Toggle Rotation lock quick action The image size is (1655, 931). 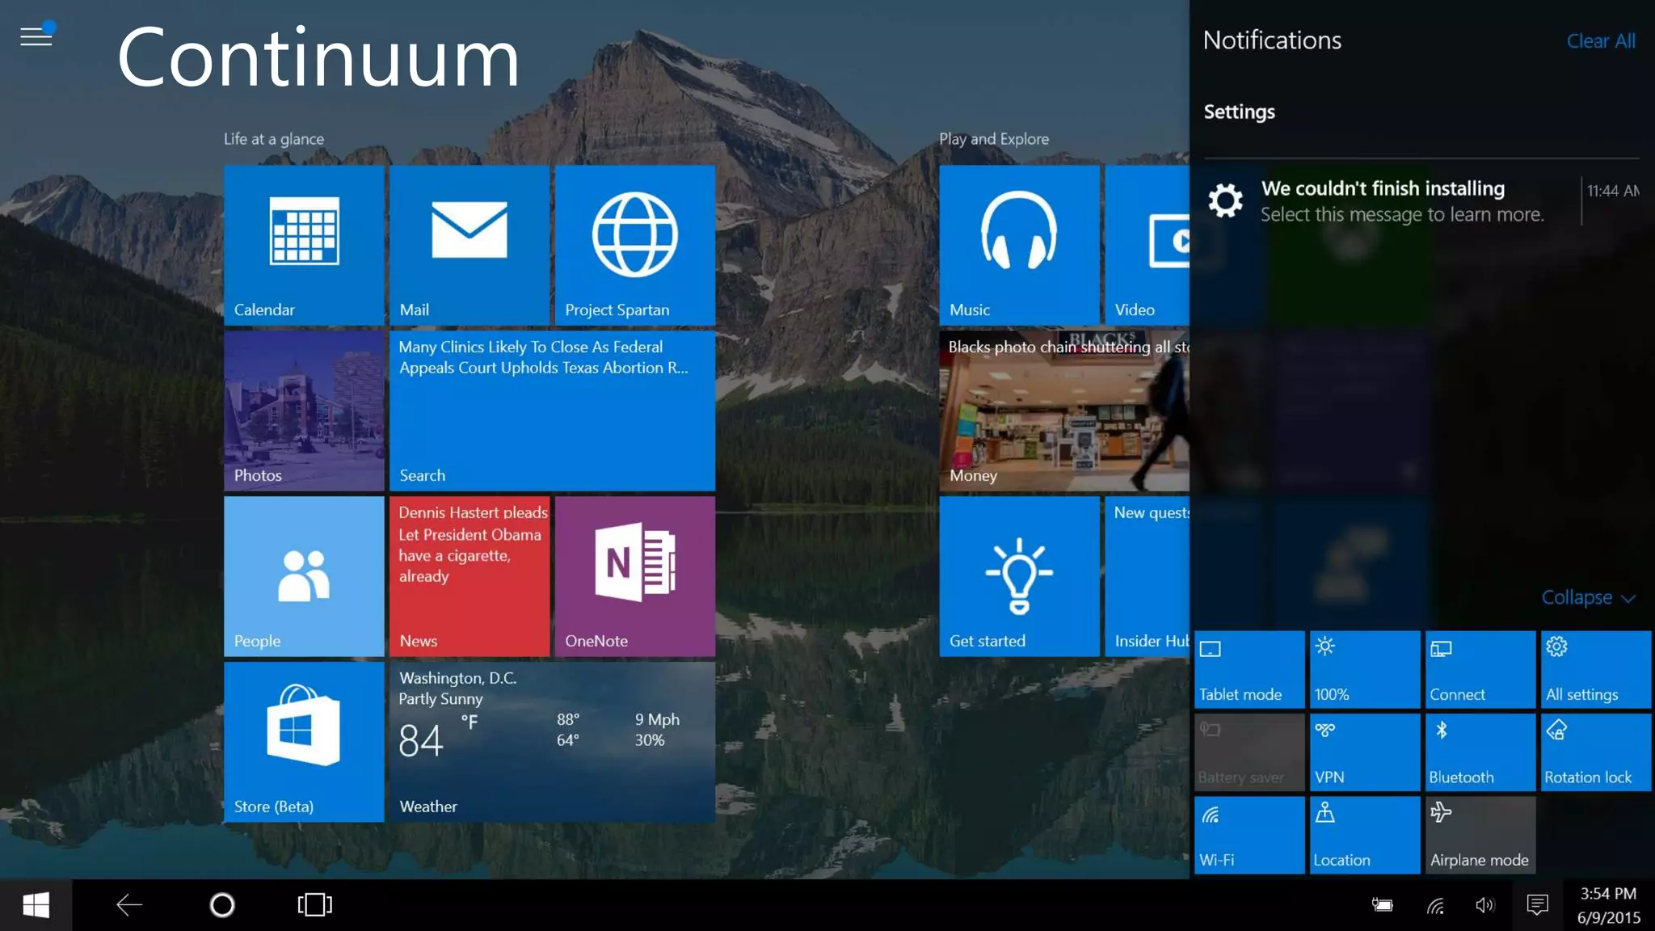(1596, 752)
